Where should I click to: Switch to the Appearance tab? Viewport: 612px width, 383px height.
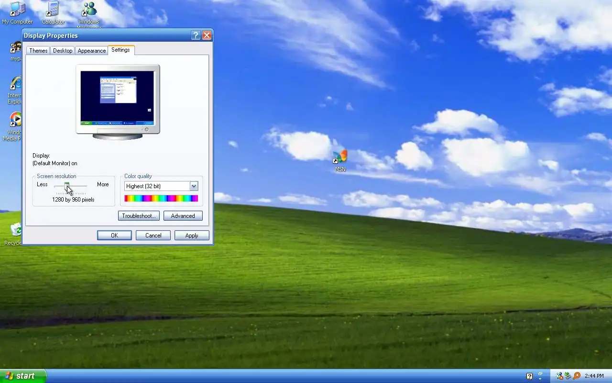click(x=91, y=51)
